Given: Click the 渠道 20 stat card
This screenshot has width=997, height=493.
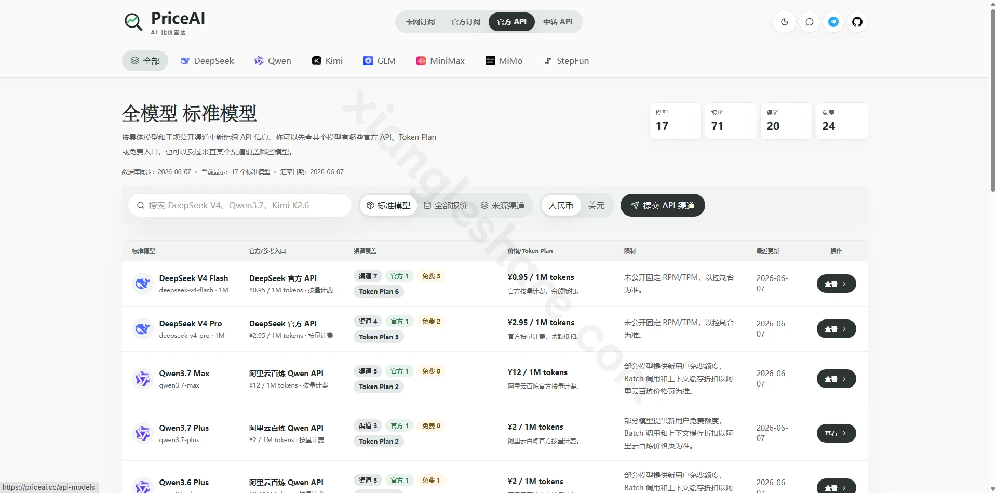Looking at the screenshot, I should coord(786,121).
